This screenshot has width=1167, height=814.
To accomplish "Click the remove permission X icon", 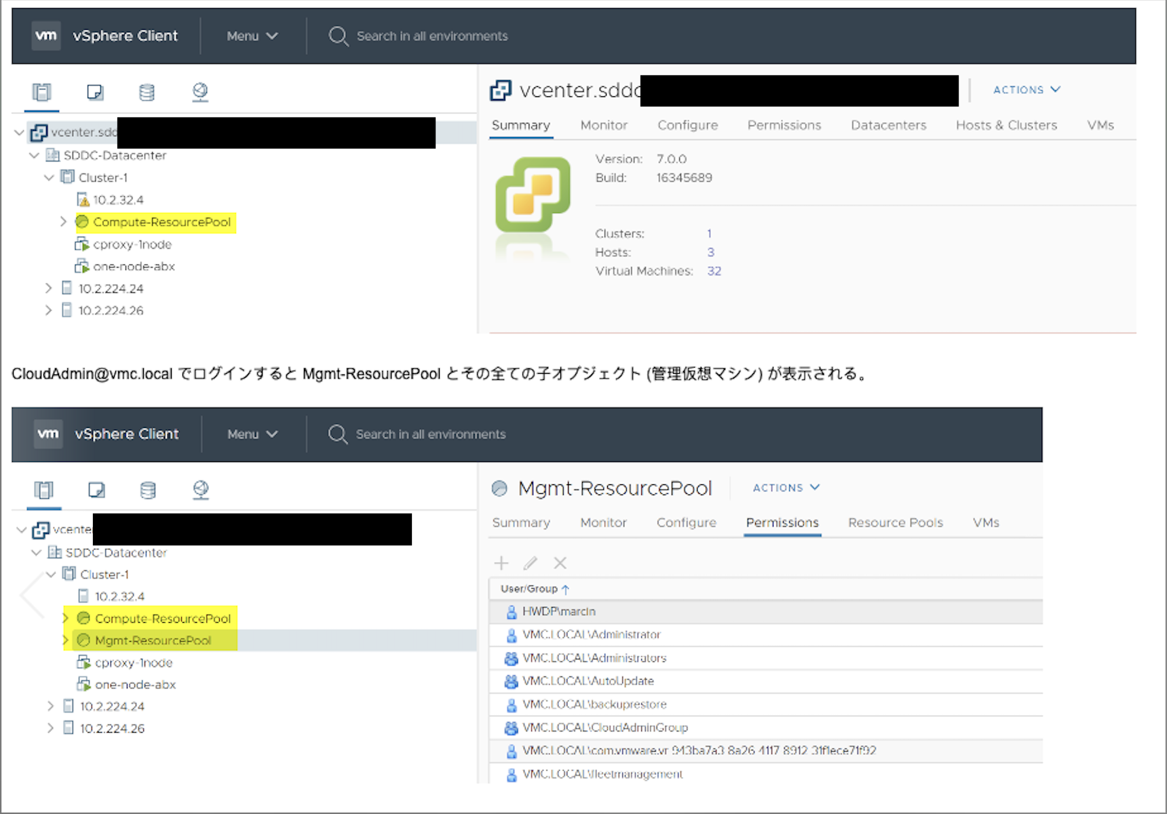I will click(560, 563).
